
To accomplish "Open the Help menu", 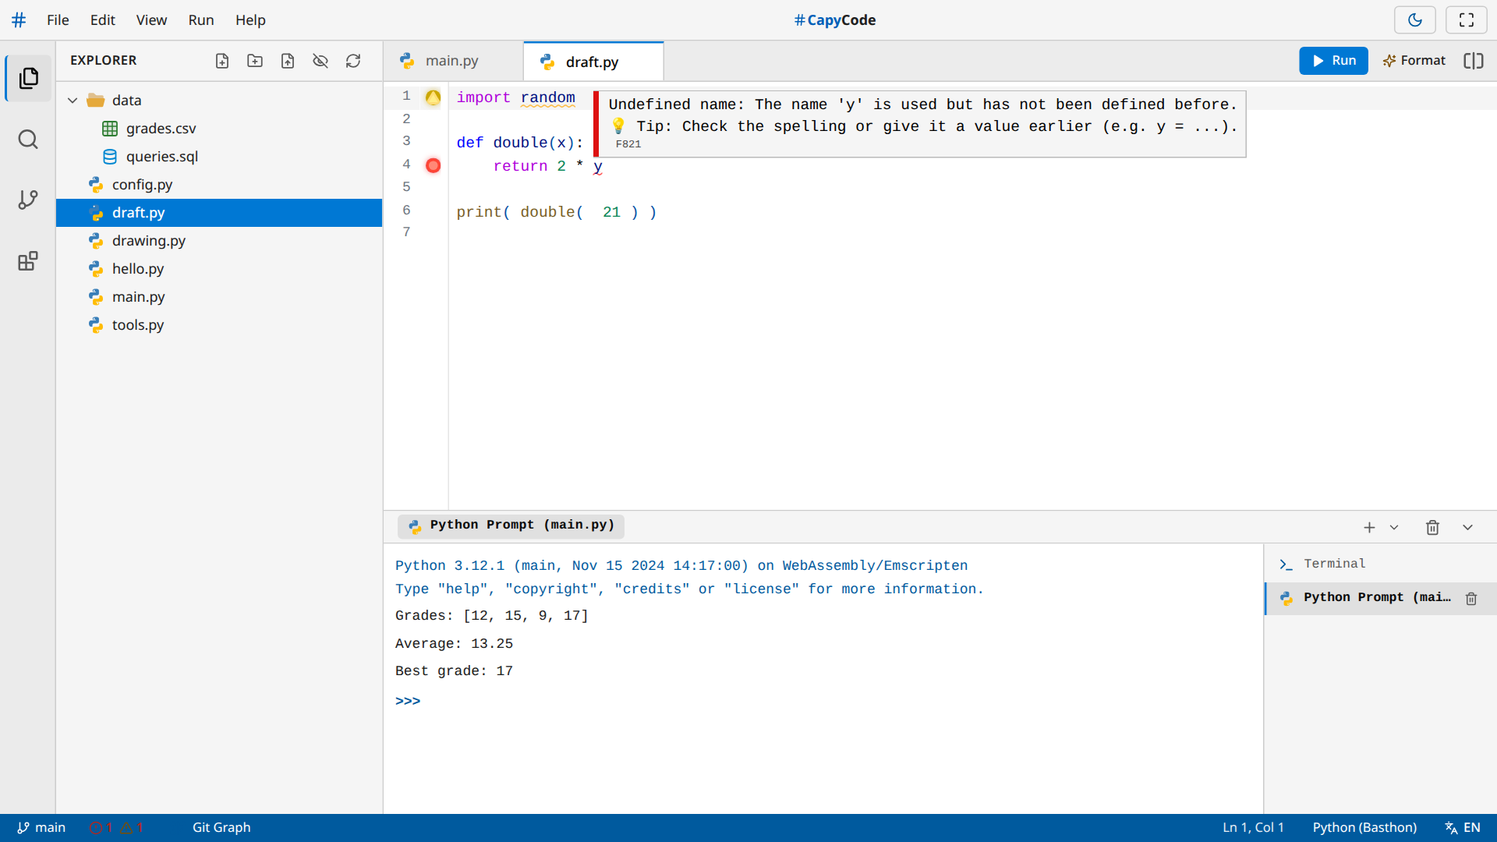I will pyautogui.click(x=250, y=20).
